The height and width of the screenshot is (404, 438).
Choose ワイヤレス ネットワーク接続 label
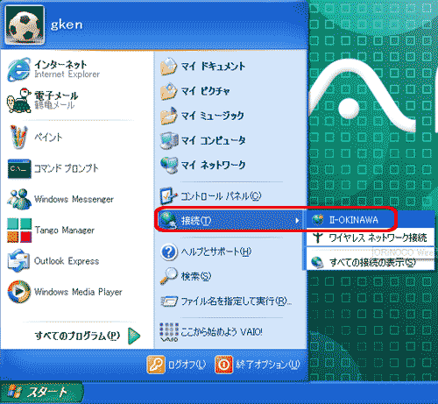(x=378, y=237)
